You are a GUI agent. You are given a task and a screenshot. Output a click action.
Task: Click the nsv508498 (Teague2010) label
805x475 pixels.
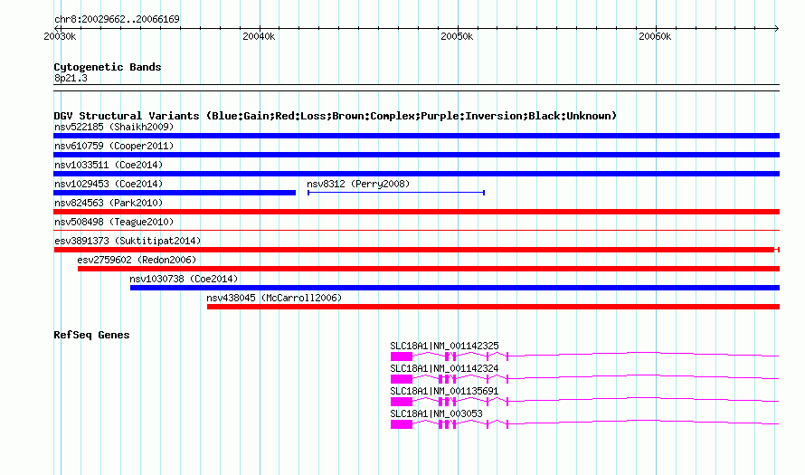[114, 222]
